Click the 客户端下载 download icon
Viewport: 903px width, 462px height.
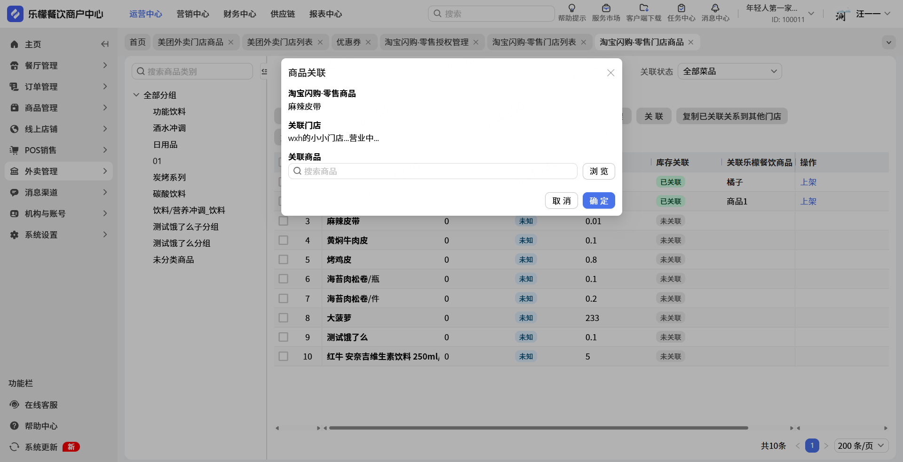[x=643, y=8]
